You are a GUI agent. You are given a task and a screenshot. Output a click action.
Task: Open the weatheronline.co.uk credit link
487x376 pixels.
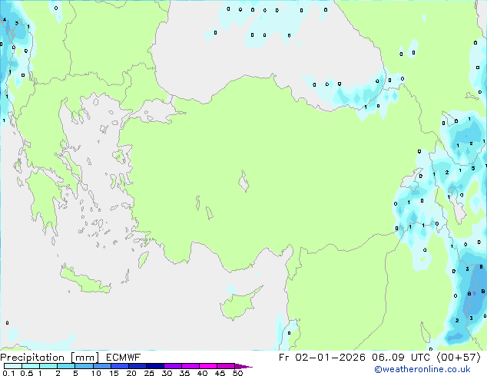(x=422, y=369)
